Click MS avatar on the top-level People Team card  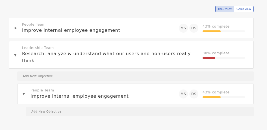[183, 28]
